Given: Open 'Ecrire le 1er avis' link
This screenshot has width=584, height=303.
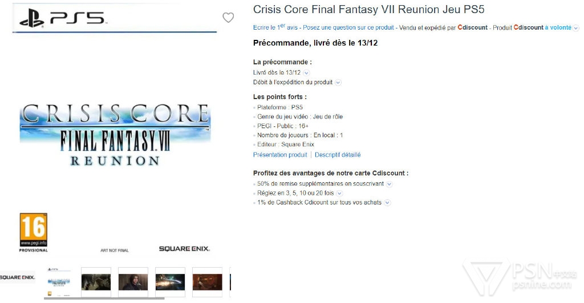Looking at the screenshot, I should point(275,27).
